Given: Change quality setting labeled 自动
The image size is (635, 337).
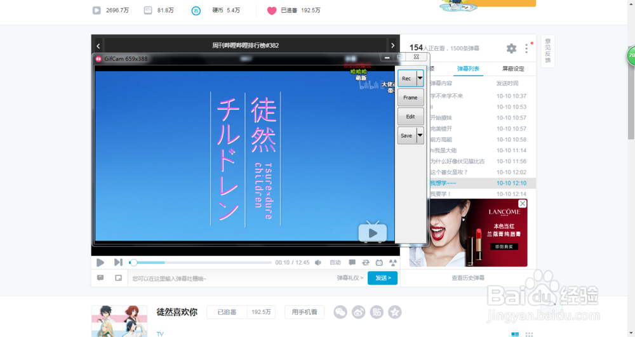Looking at the screenshot, I should point(335,263).
